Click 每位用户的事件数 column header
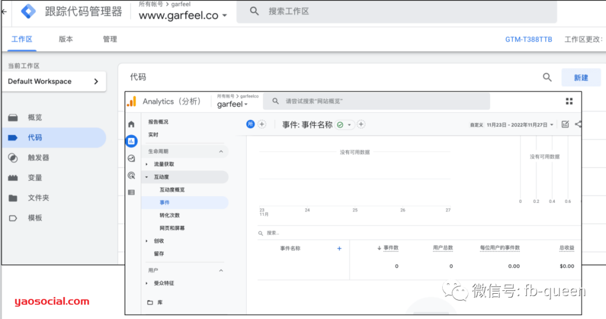Viewport: 606px width, 319px height. (499, 248)
